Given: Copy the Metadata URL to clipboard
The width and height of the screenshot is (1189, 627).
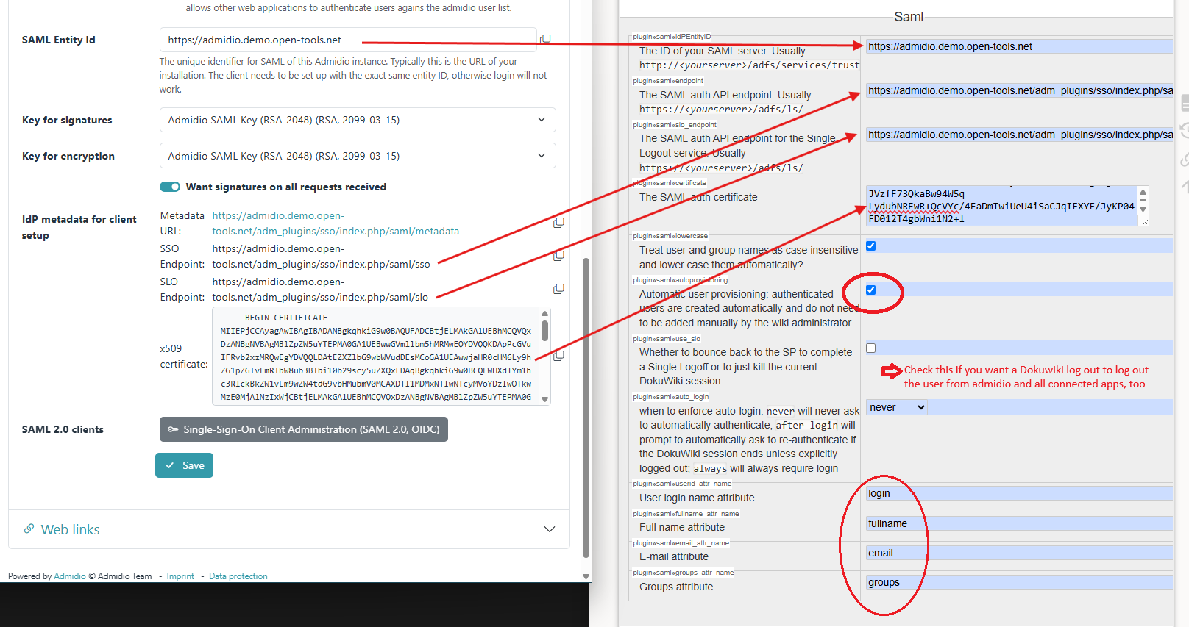Looking at the screenshot, I should pos(558,223).
